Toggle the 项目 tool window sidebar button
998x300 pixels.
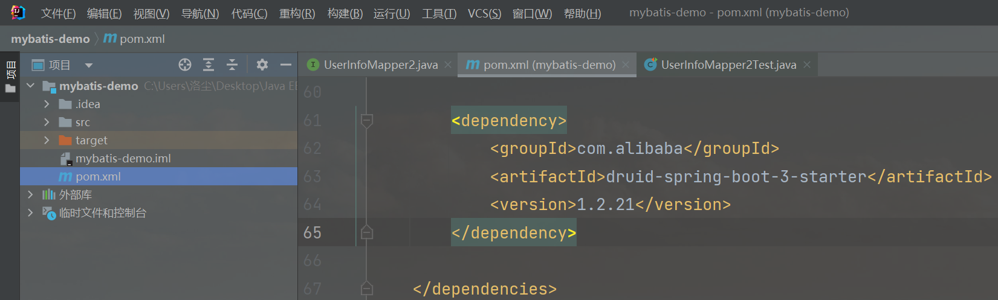pos(10,77)
